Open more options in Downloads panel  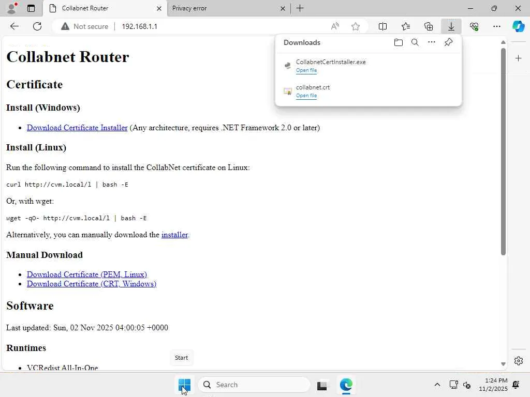click(x=432, y=42)
